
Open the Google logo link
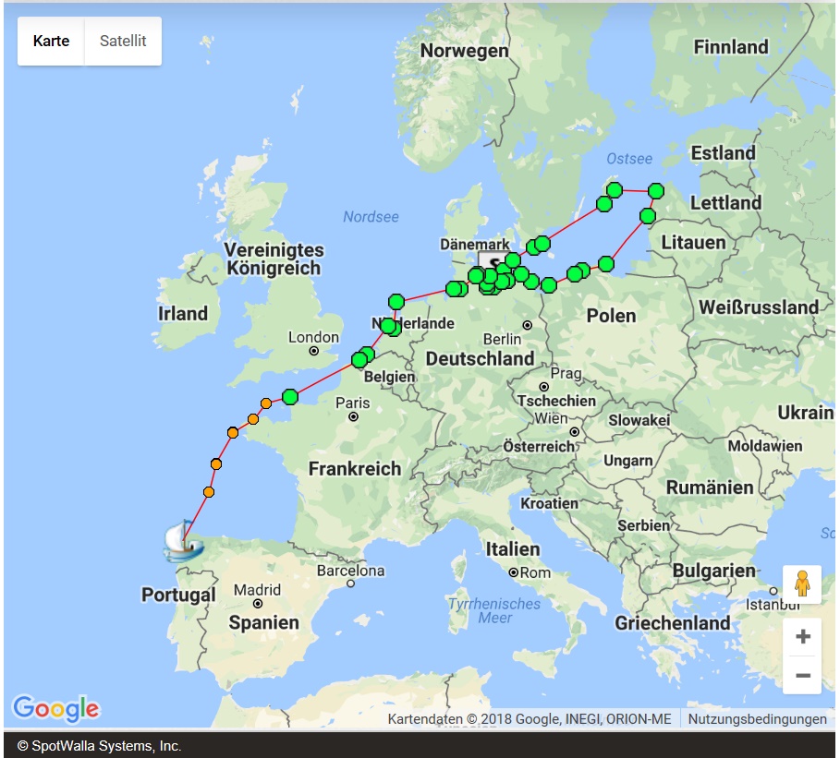[x=55, y=708]
